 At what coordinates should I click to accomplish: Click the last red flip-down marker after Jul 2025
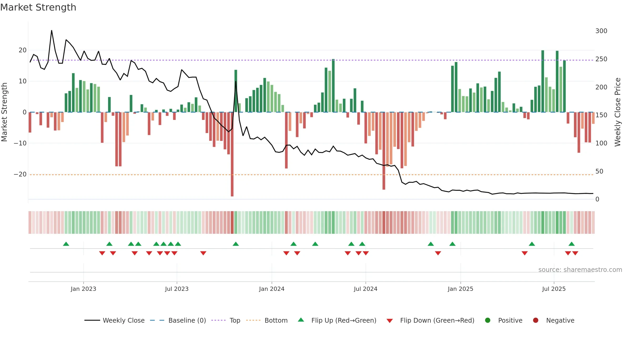click(x=575, y=253)
